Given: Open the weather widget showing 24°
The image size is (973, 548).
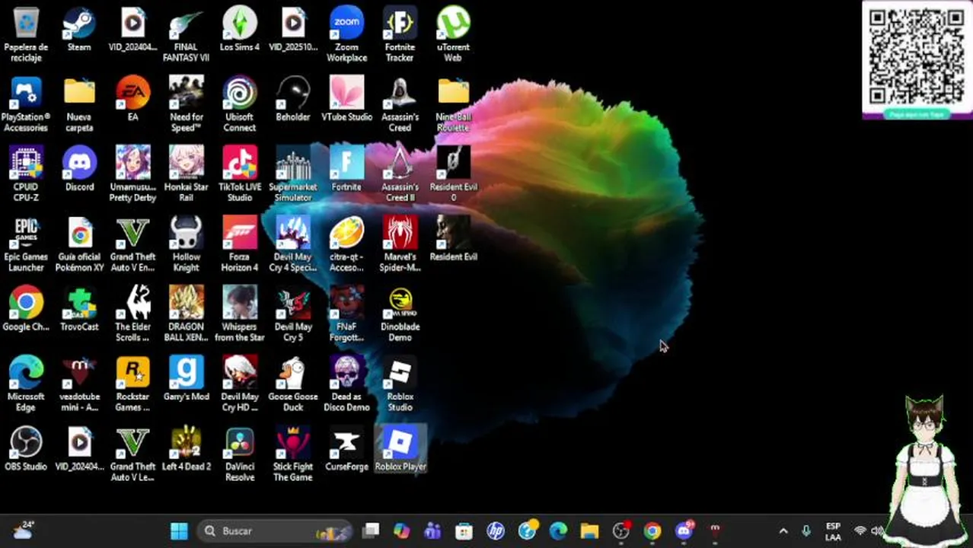Looking at the screenshot, I should coord(23,530).
